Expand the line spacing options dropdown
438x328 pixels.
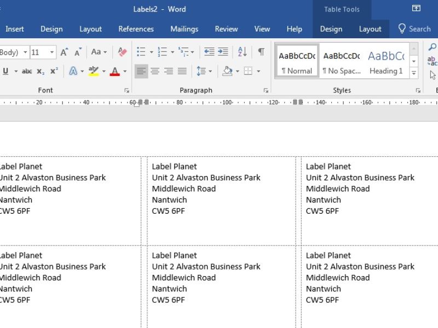[210, 71]
